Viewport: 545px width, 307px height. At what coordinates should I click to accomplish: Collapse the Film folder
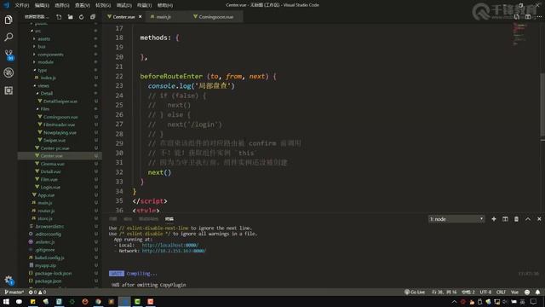tap(45, 109)
